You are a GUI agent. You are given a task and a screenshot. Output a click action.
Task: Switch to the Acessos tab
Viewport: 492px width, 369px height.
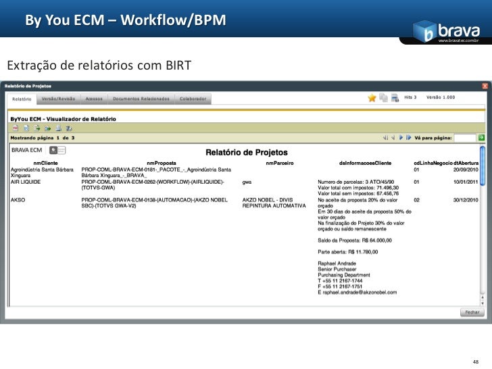click(94, 99)
